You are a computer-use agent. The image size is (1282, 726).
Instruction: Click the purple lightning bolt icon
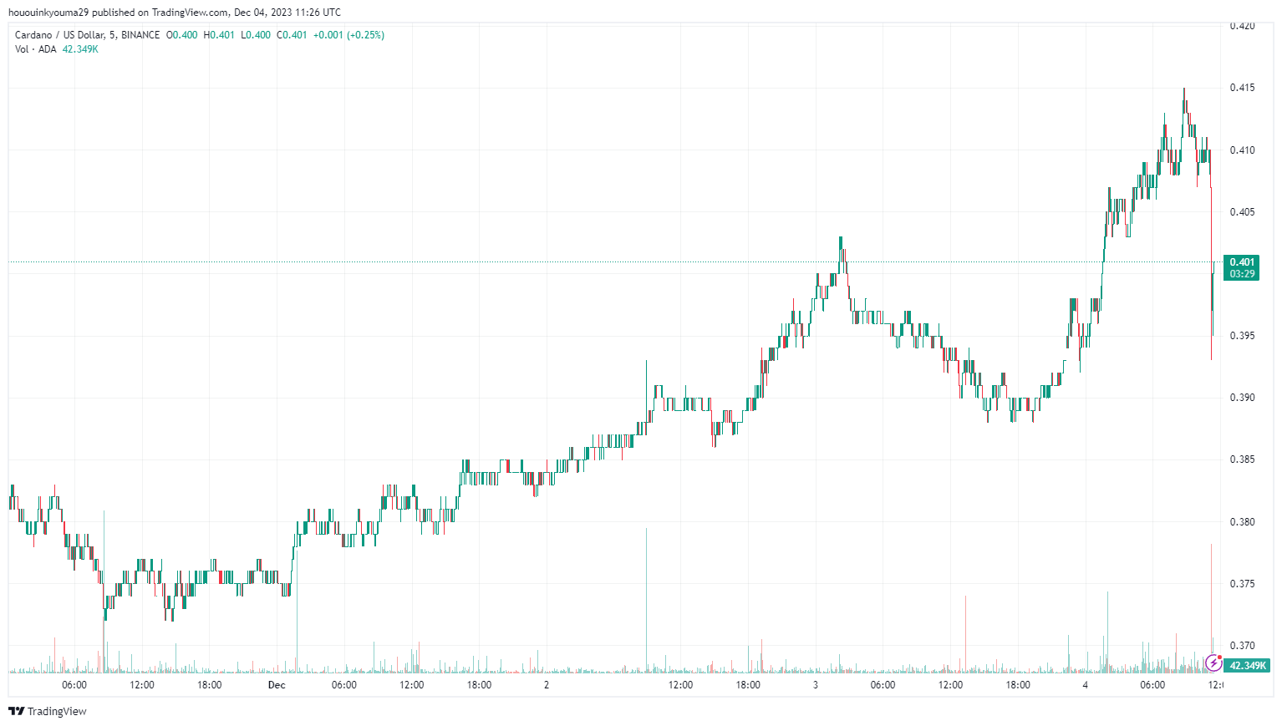1213,664
